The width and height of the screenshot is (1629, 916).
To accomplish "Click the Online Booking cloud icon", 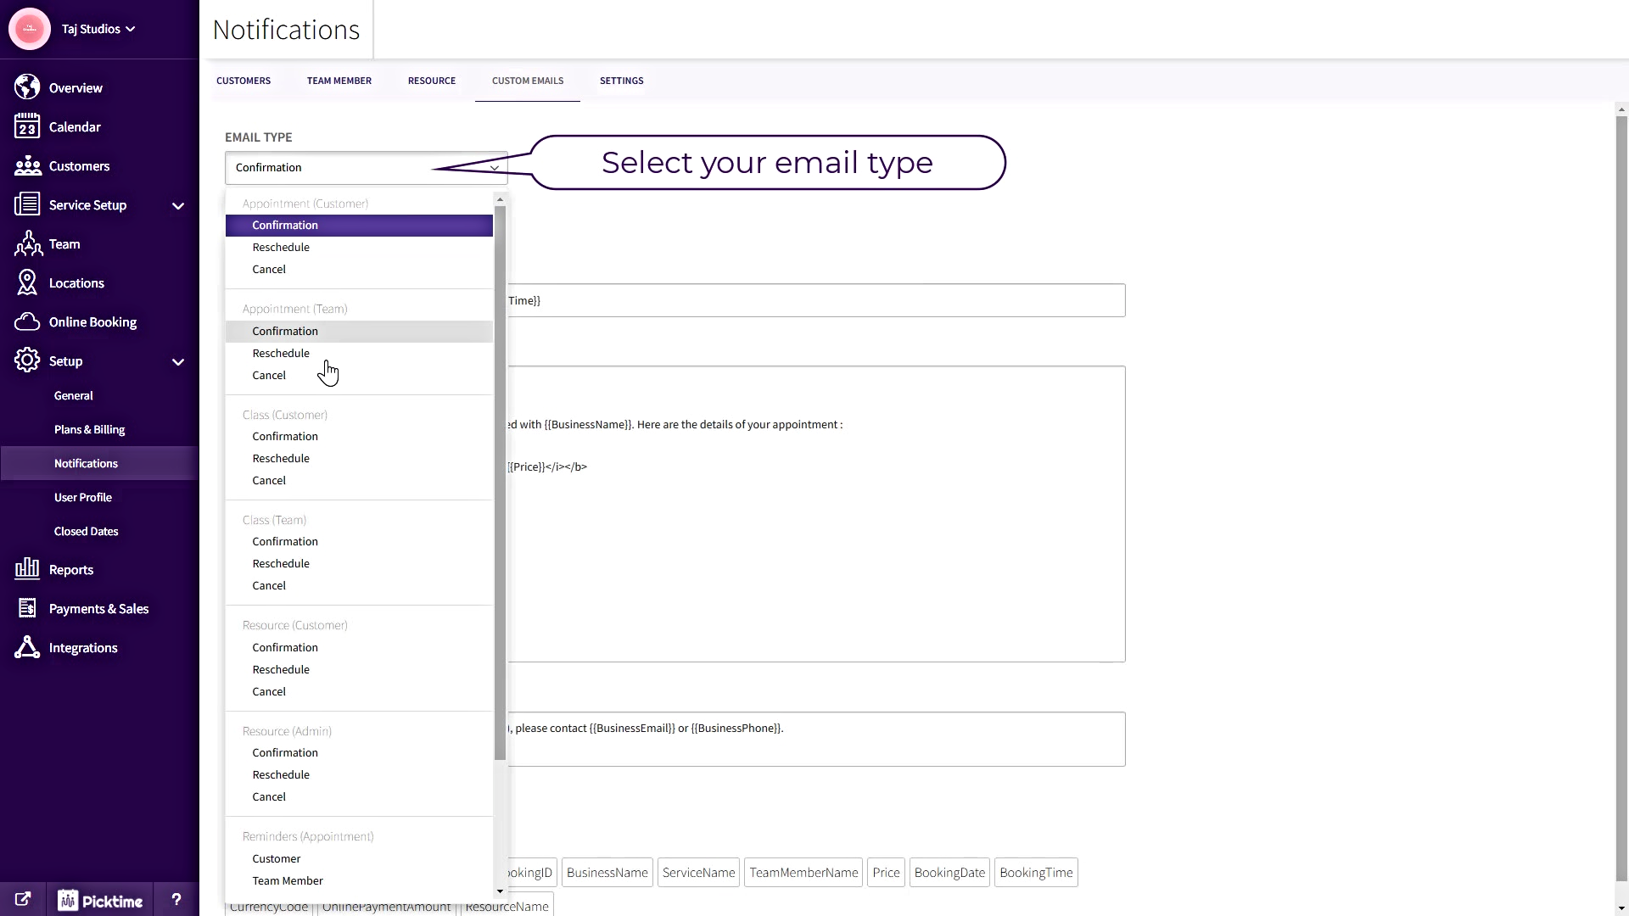I will [27, 322].
